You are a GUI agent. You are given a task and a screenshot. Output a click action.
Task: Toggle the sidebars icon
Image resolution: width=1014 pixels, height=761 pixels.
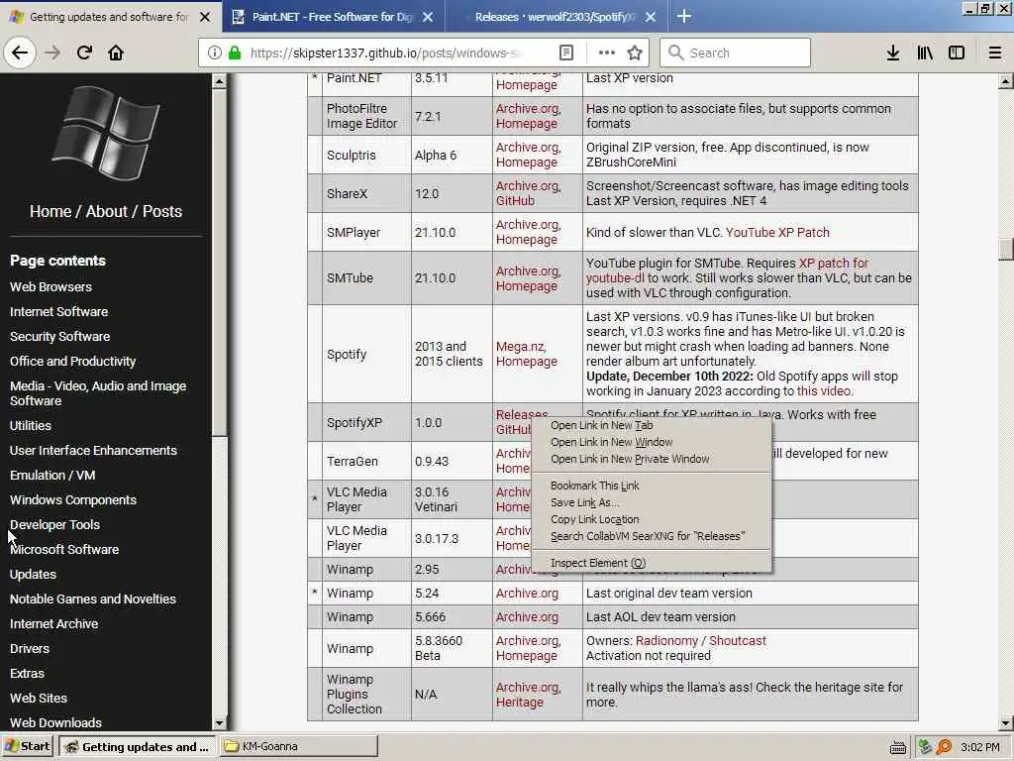[x=957, y=53]
